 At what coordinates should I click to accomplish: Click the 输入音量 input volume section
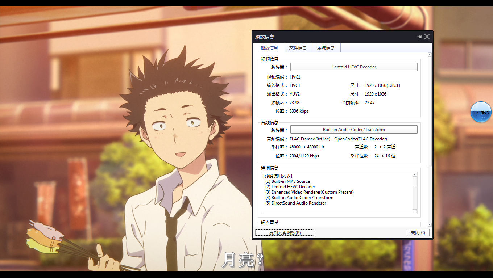pos(270,222)
